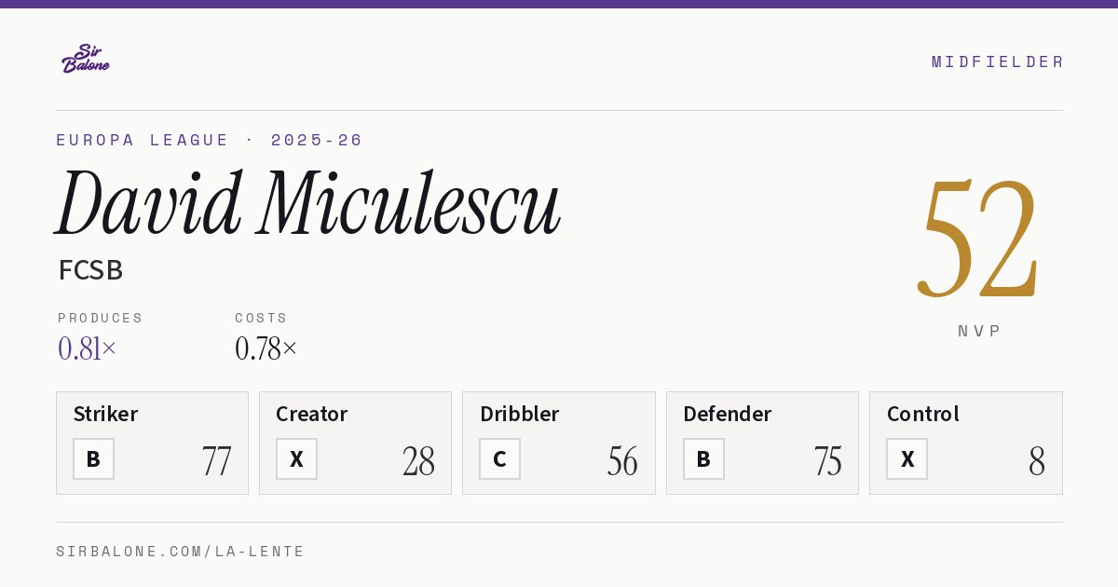Image resolution: width=1118 pixels, height=587 pixels.
Task: Click the Costs 0.78× value
Action: pyautogui.click(x=266, y=348)
